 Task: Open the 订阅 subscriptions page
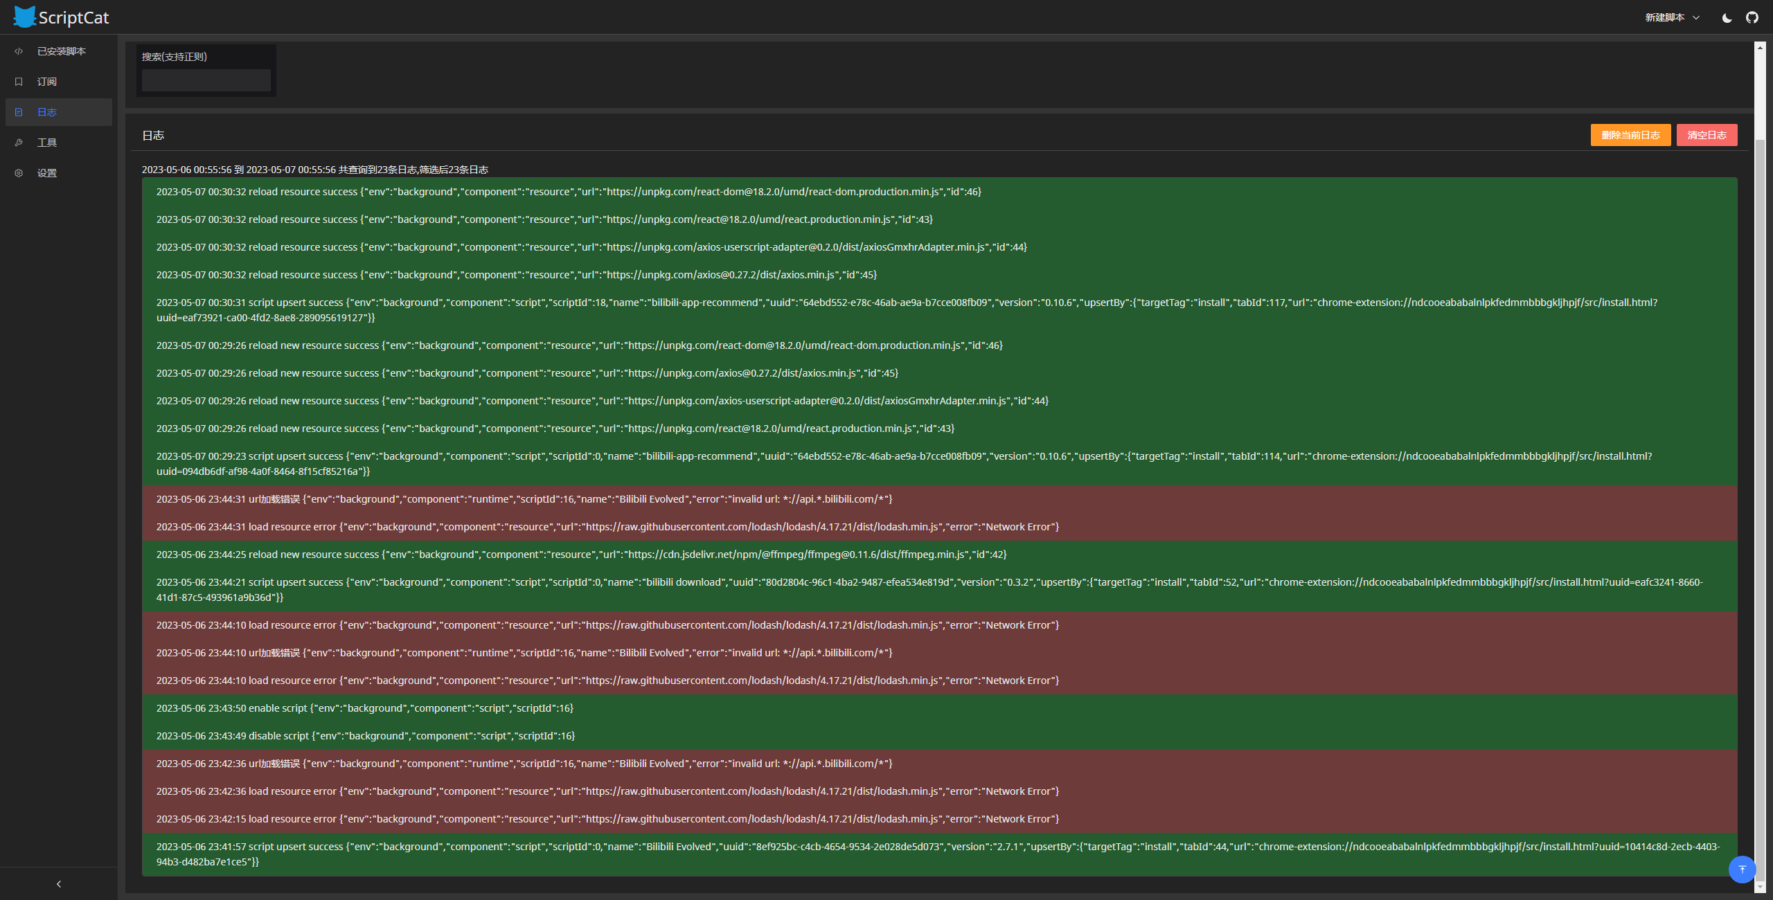coord(46,82)
